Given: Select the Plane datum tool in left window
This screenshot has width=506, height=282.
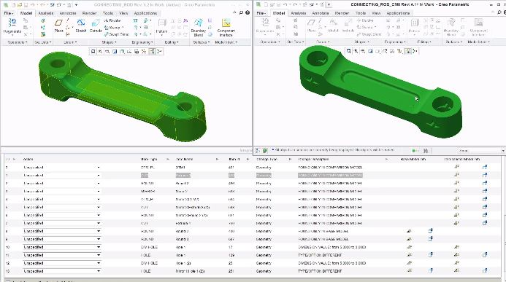Looking at the screenshot, I should (58, 26).
